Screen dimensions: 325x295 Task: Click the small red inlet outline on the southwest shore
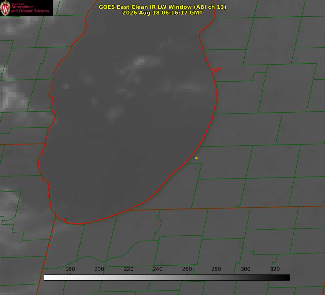[62, 219]
